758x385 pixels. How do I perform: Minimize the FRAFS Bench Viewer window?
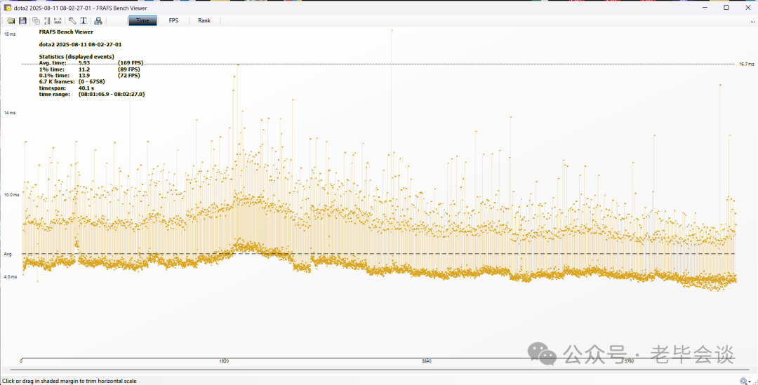coord(705,8)
